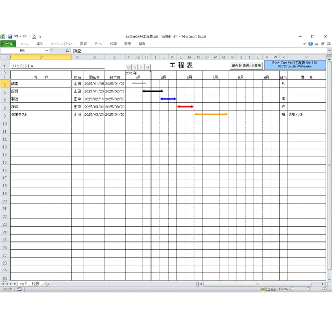Click cell 稼働テスト in row 9
The width and height of the screenshot is (332, 332).
tap(41, 114)
